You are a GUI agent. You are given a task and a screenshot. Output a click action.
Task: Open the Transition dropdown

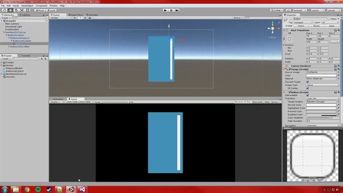pos(323,99)
